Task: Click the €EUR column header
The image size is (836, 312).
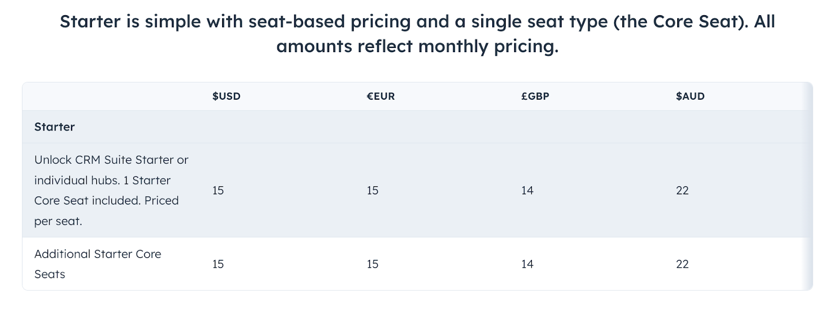Action: point(380,96)
